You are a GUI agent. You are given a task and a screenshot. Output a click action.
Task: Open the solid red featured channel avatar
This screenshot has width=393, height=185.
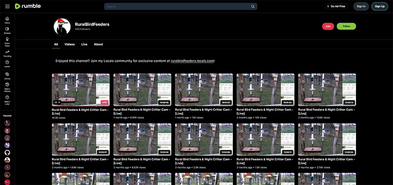point(7,182)
